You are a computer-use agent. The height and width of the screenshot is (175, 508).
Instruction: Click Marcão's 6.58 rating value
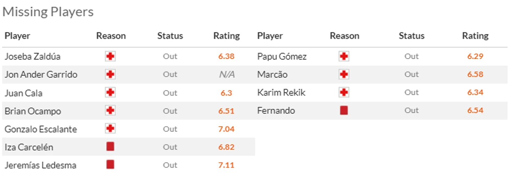point(475,74)
